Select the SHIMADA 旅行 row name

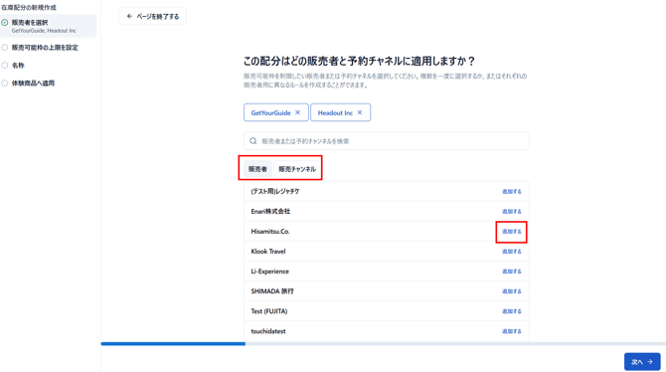[272, 291]
